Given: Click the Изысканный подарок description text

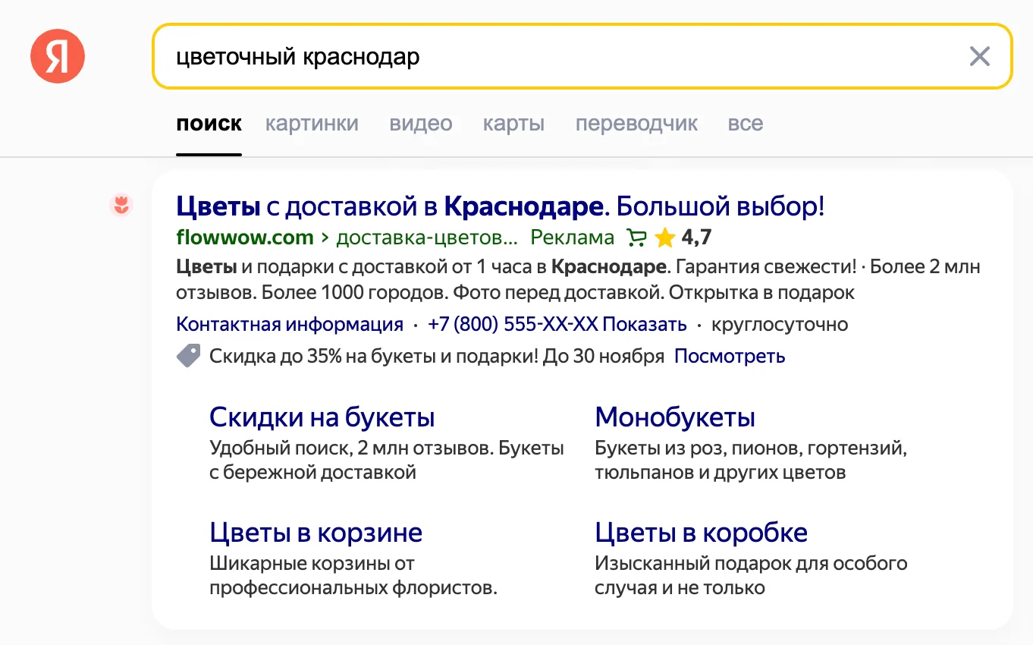Looking at the screenshot, I should [x=751, y=576].
